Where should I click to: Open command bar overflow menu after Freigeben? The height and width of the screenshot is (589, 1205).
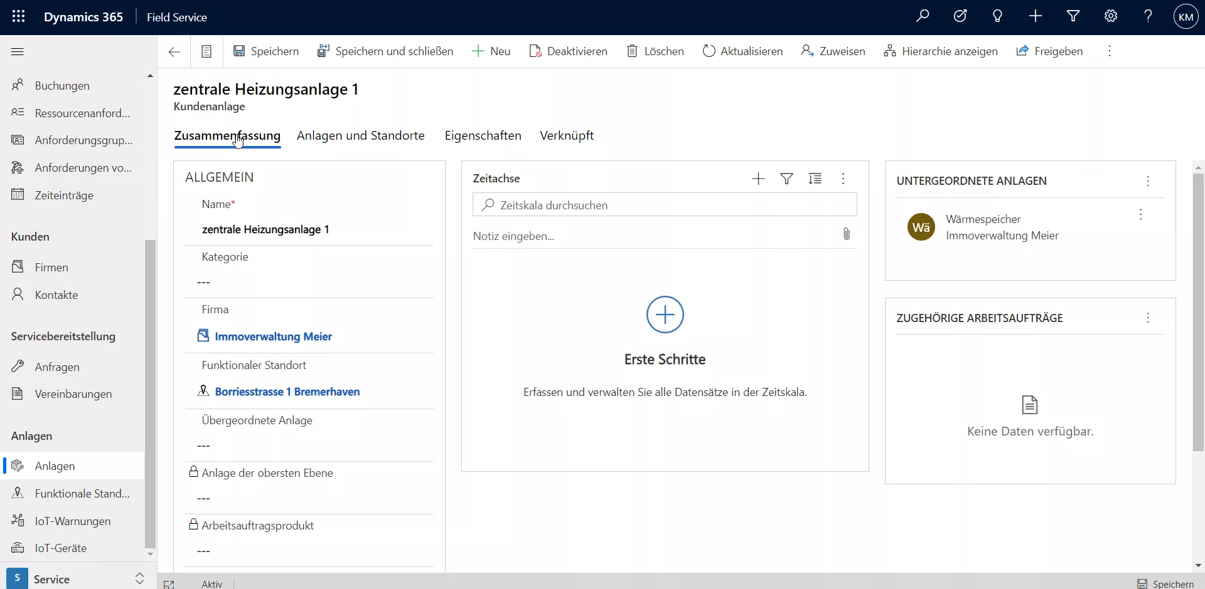[1109, 51]
